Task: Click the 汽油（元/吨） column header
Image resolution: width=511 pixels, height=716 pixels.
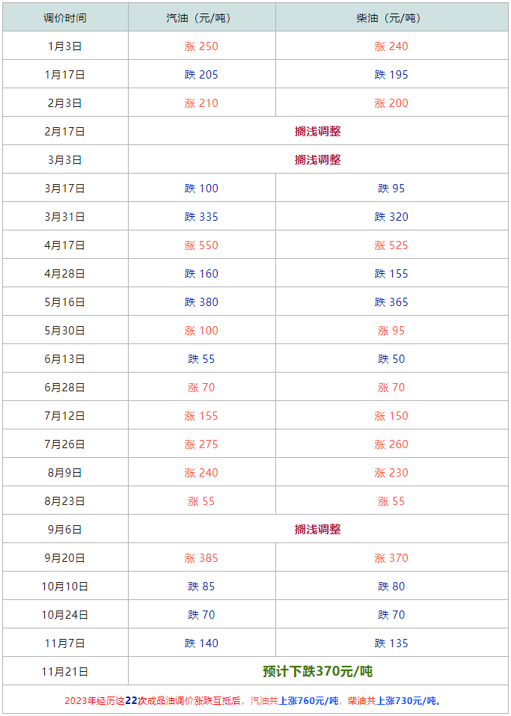Action: click(x=201, y=18)
